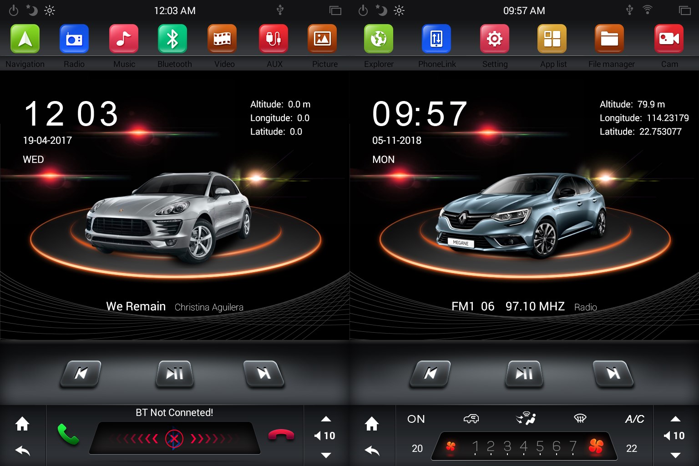Raise volume on the Renault screen
Viewport: 699px width, 466px height.
pyautogui.click(x=675, y=419)
